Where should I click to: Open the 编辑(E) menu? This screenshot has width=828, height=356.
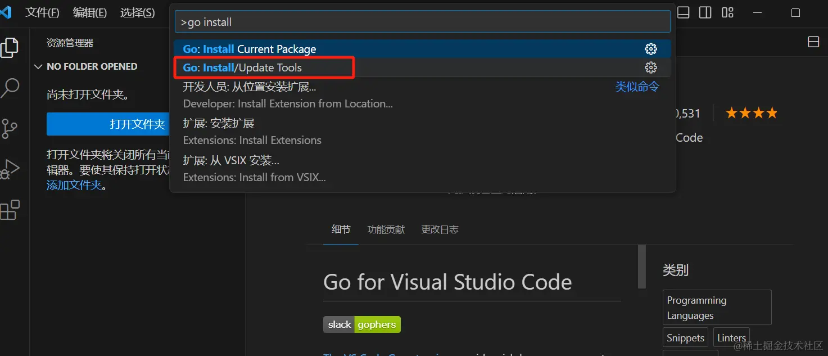[90, 12]
